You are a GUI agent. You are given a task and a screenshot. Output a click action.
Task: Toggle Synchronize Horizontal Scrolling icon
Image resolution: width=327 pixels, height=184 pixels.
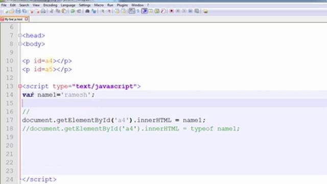[x=124, y=11]
